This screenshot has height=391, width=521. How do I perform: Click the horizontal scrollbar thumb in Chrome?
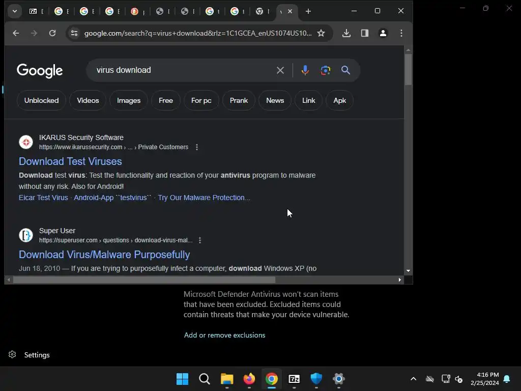[144, 280]
